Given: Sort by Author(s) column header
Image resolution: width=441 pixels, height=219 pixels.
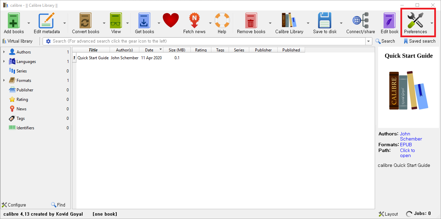Looking at the screenshot, I should 124,50.
